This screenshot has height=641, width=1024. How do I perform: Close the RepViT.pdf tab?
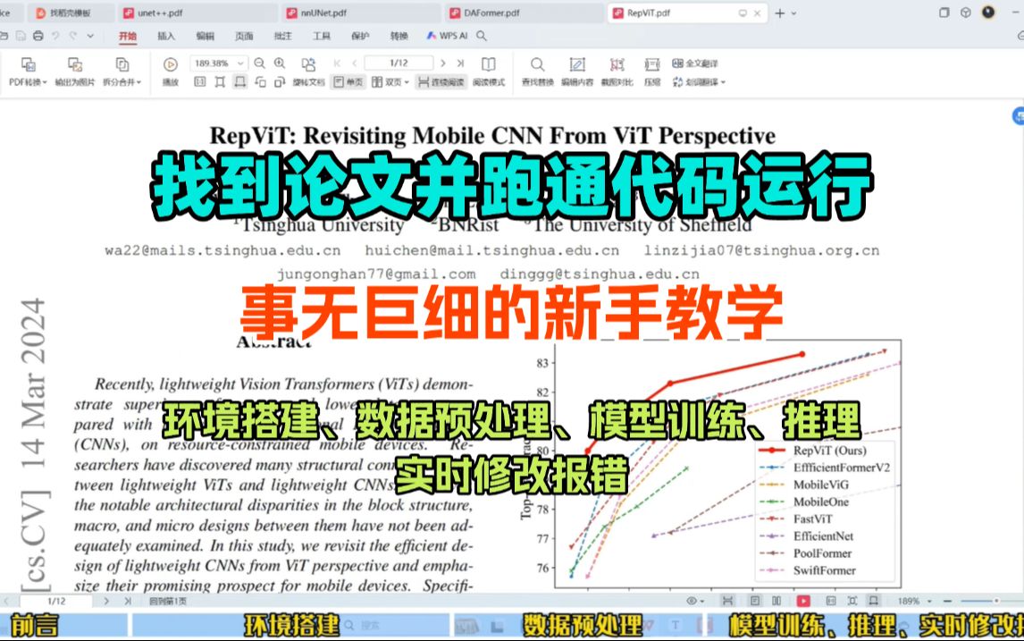point(758,13)
